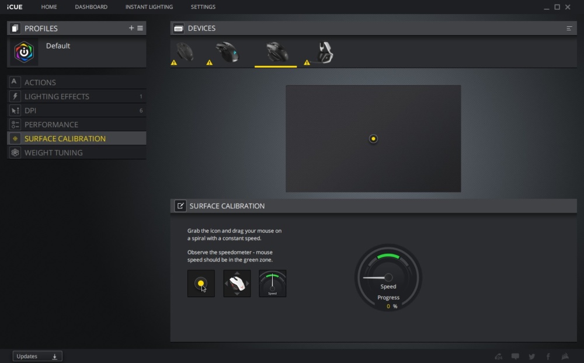The height and width of the screenshot is (363, 584).
Task: Open the chat feedback icon
Action: [x=515, y=357]
